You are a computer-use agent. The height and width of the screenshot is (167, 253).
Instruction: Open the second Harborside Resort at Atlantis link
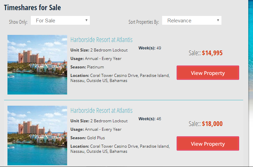tap(101, 110)
